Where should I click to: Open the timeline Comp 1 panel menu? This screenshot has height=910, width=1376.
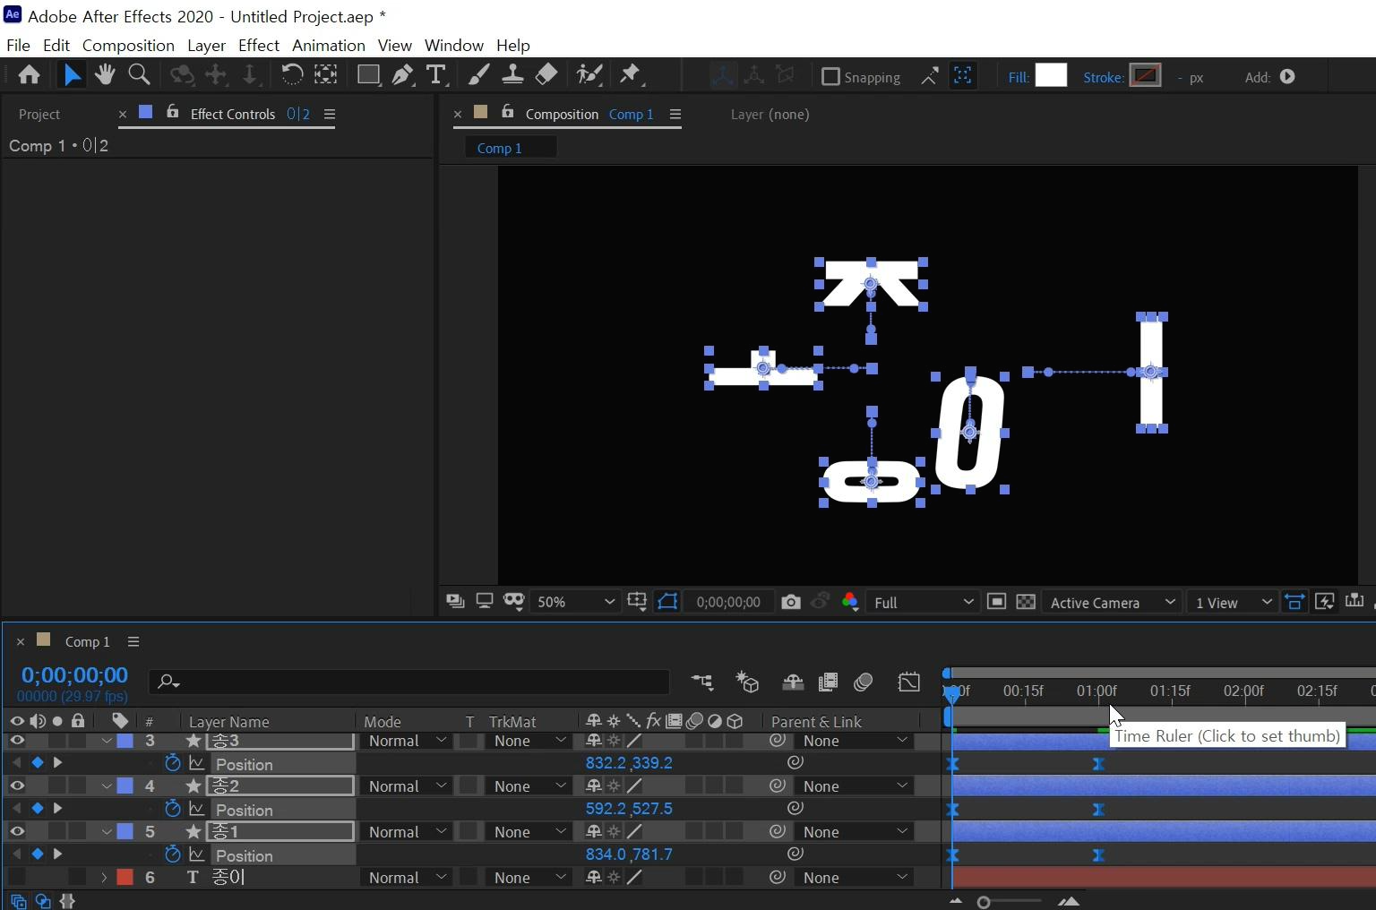click(133, 641)
